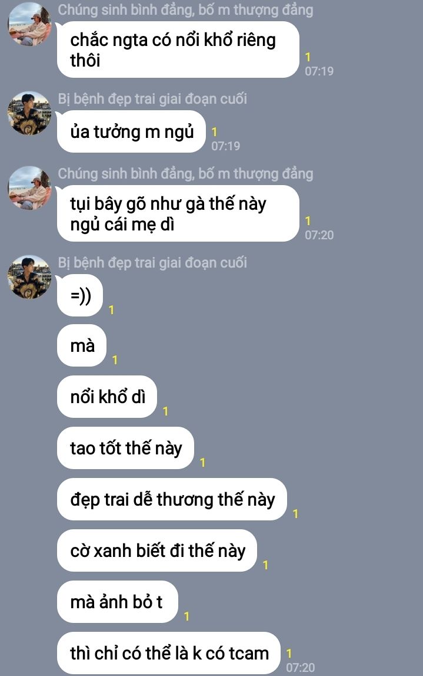Tap message 'tụi bây gõ như gà thế này'
This screenshot has width=423, height=676.
click(178, 213)
